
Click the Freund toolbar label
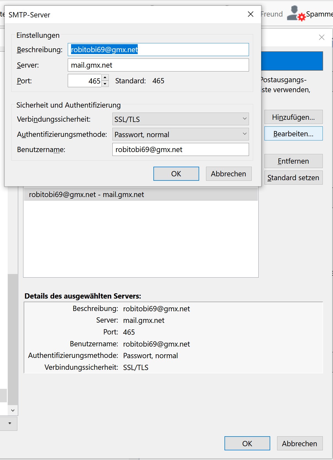272,14
